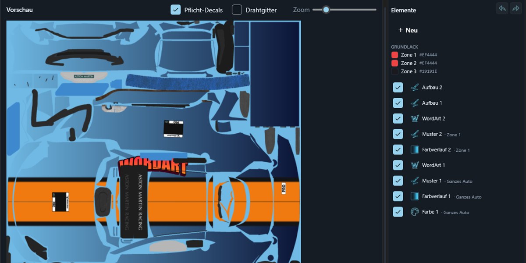Select the Aufbau 2 layer name
The width and height of the screenshot is (526, 263).
pos(432,87)
